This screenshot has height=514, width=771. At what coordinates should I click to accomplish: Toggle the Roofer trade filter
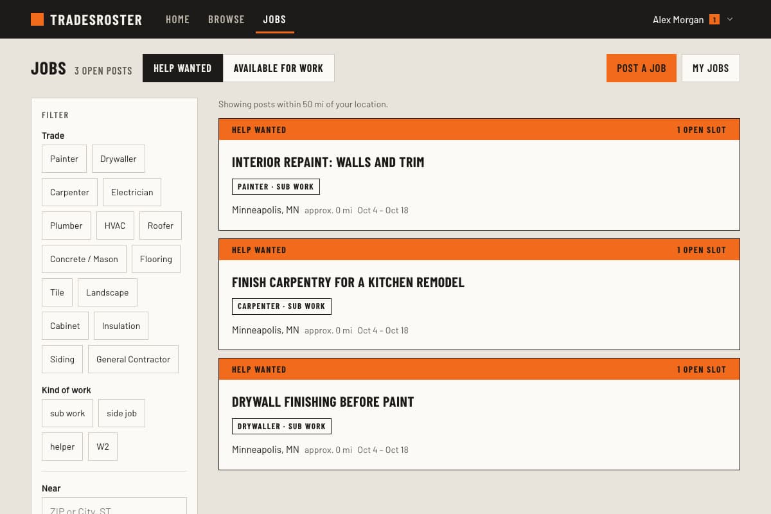pos(161,226)
